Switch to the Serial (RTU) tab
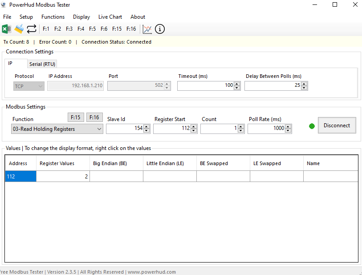The width and height of the screenshot is (362, 275). point(42,64)
